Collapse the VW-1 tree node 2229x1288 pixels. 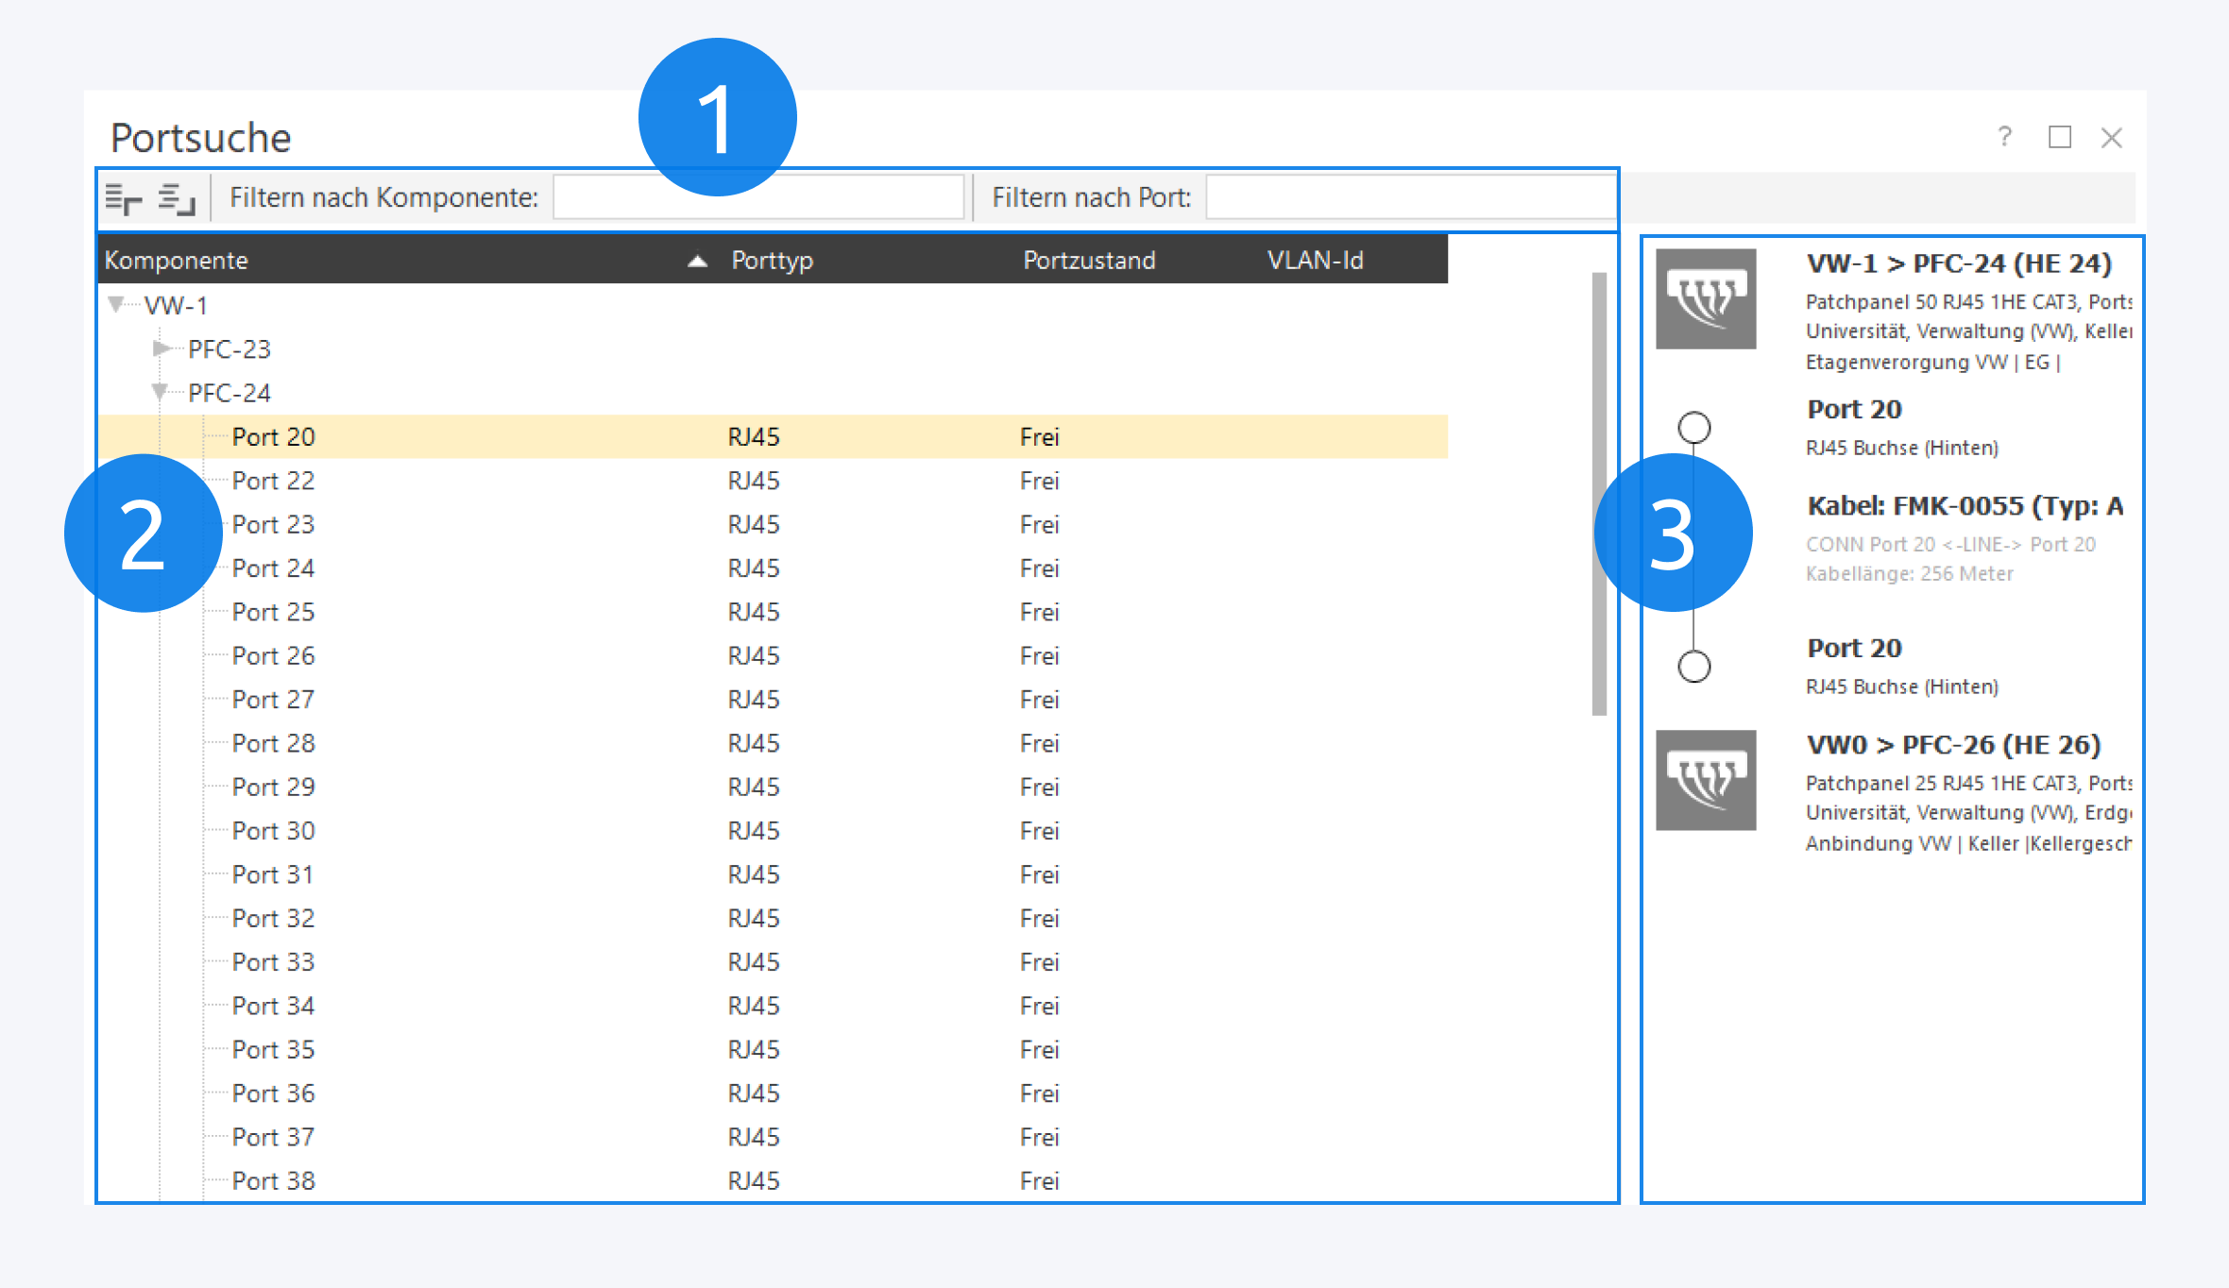coord(116,304)
